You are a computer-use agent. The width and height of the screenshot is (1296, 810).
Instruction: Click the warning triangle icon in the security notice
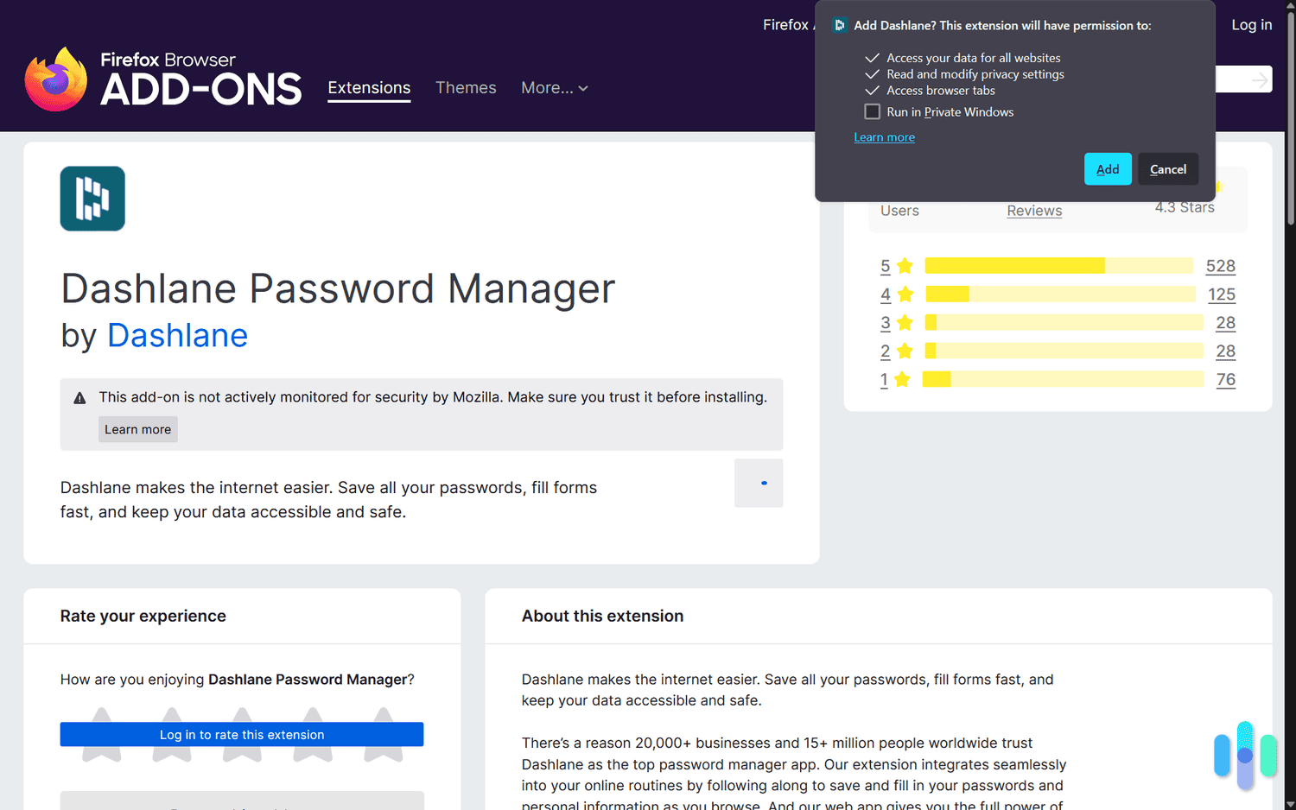point(79,398)
